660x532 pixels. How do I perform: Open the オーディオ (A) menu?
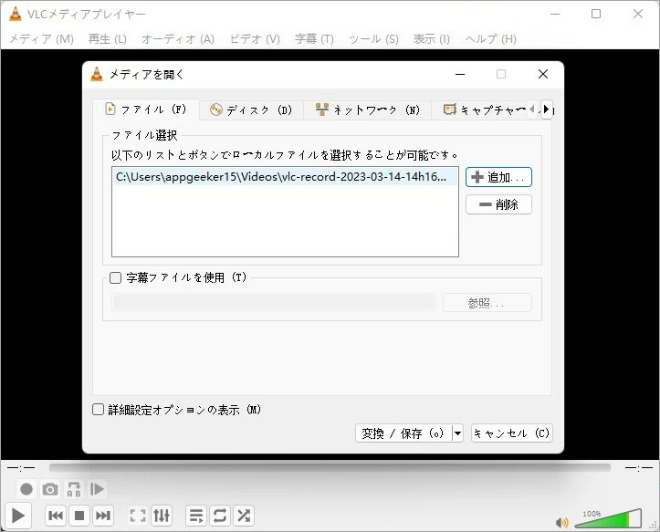178,39
